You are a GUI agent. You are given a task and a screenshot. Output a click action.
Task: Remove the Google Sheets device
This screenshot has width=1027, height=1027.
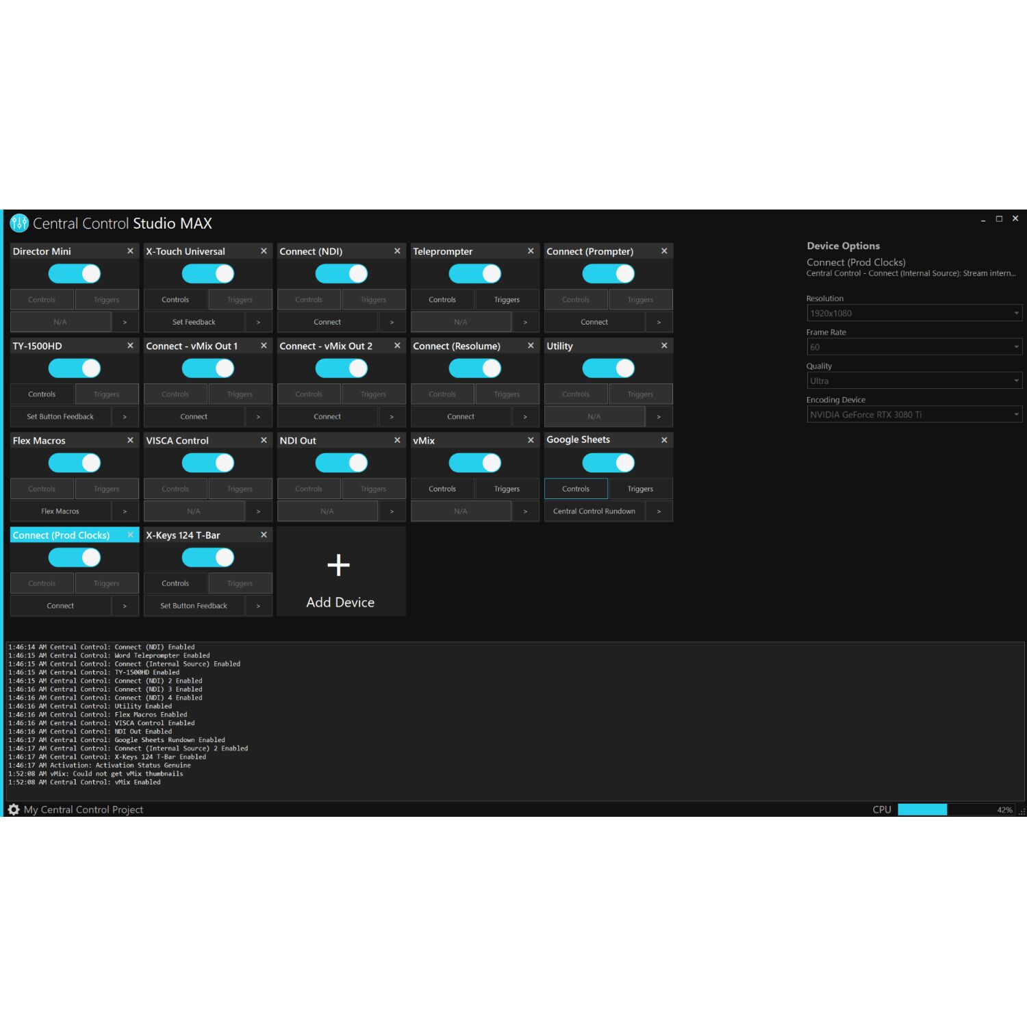tap(664, 440)
